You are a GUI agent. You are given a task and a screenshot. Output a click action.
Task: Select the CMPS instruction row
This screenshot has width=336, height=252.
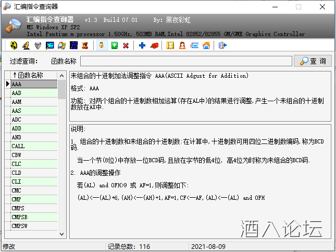(34, 208)
